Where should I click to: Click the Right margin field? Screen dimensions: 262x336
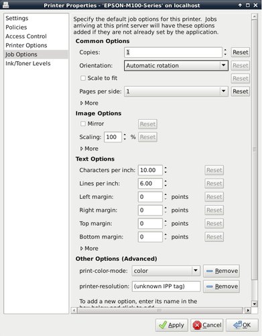click(150, 210)
